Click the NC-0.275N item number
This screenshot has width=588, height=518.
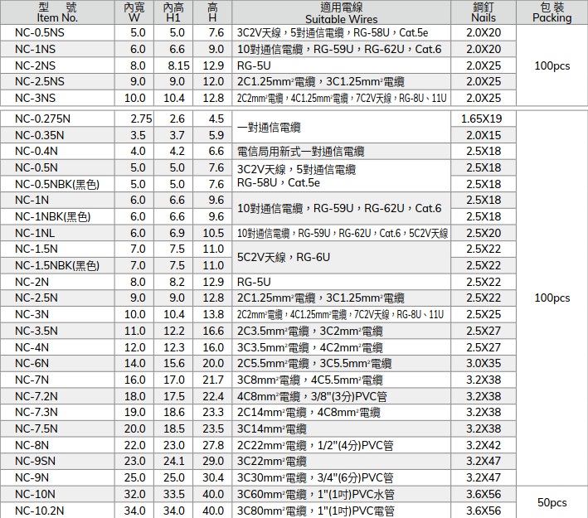tap(42, 119)
